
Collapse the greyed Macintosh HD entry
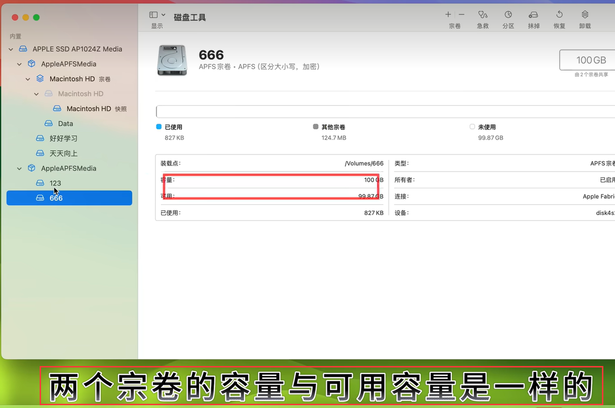36,94
